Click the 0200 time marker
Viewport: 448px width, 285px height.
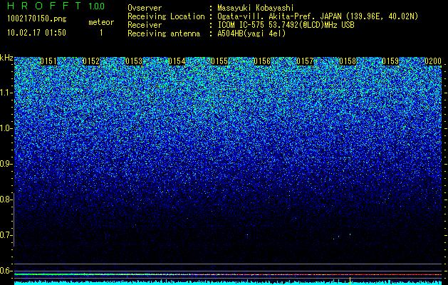(433, 61)
